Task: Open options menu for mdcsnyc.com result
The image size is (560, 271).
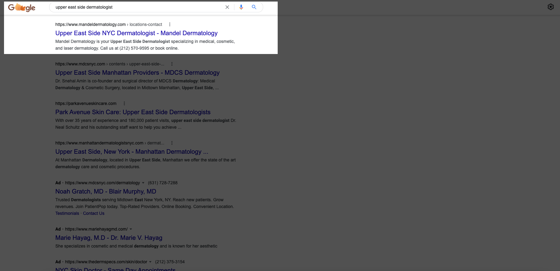Action: (172, 64)
